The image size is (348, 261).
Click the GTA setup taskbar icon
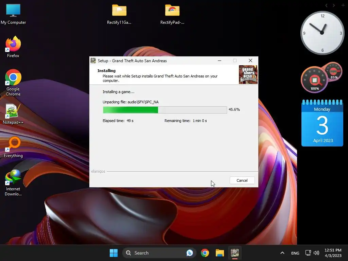click(235, 253)
